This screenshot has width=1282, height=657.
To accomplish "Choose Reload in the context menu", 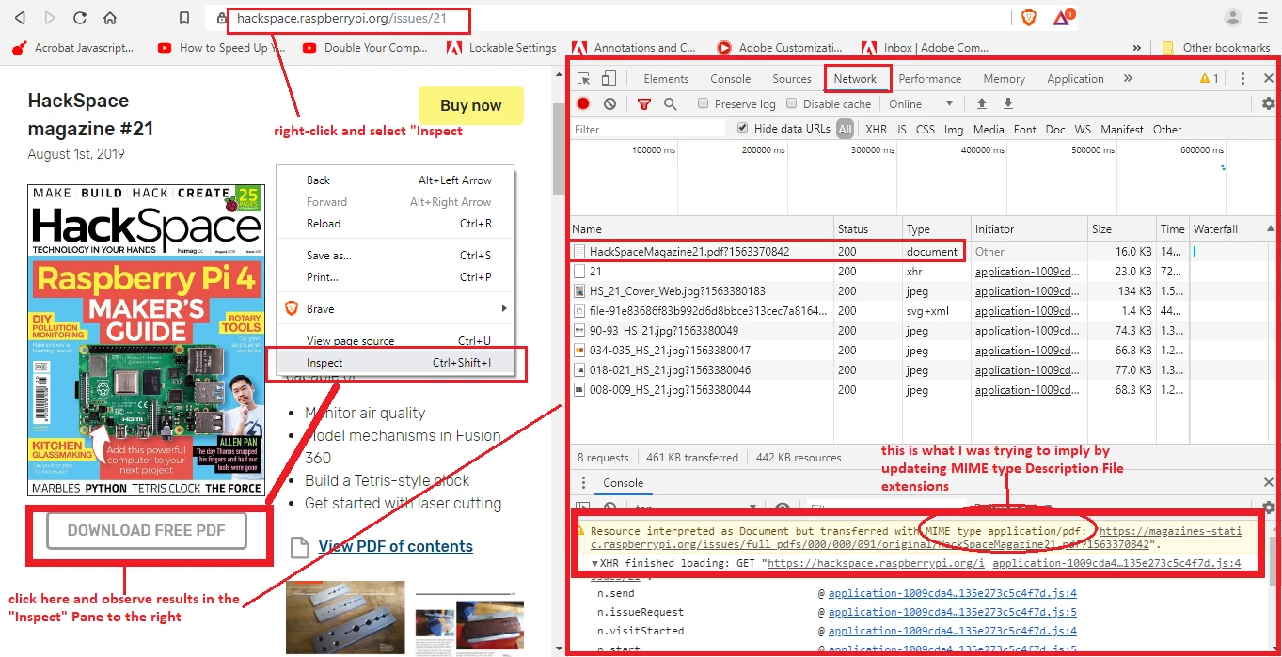I will pos(396,224).
